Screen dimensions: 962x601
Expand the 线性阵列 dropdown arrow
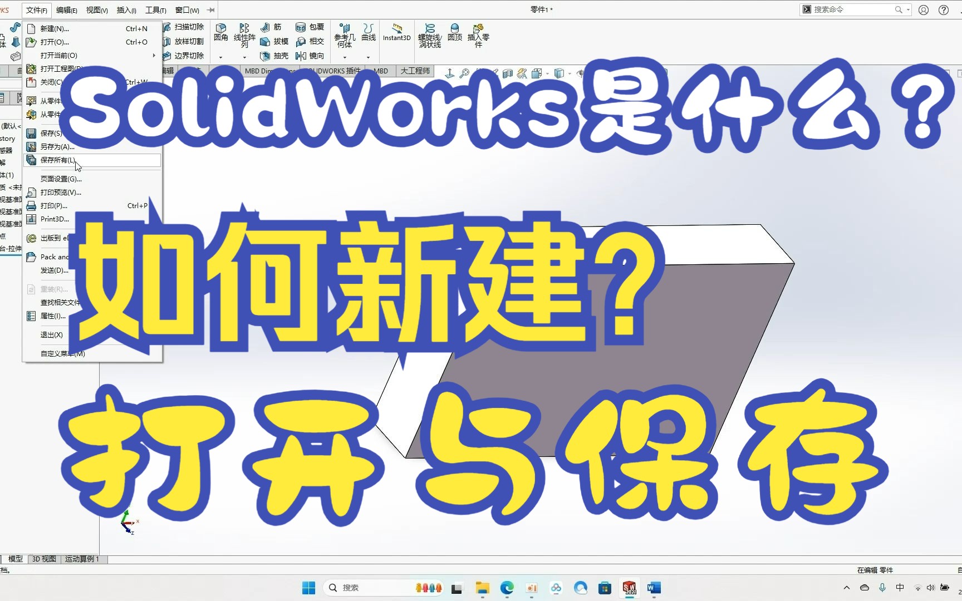click(244, 57)
